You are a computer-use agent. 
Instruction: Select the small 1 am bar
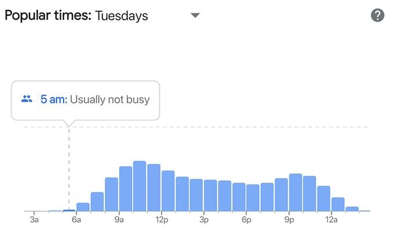tap(352, 209)
